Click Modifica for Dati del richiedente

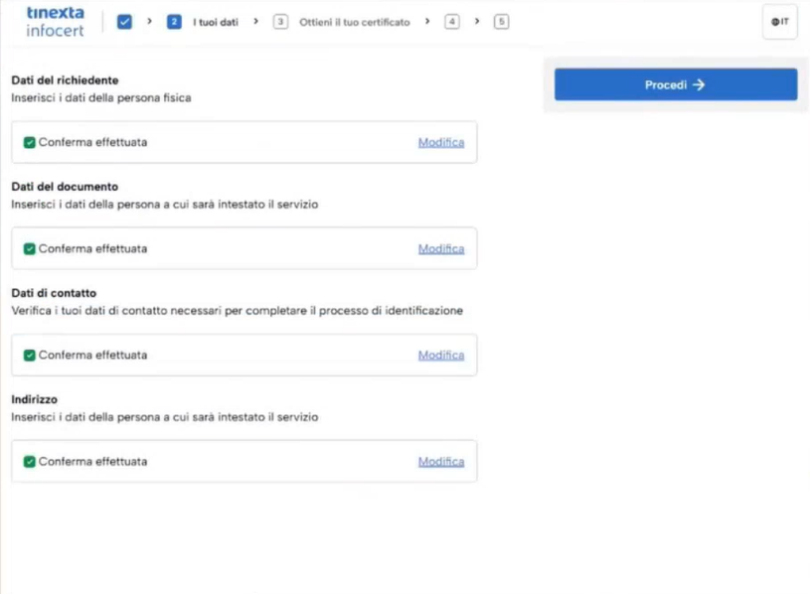click(x=440, y=142)
